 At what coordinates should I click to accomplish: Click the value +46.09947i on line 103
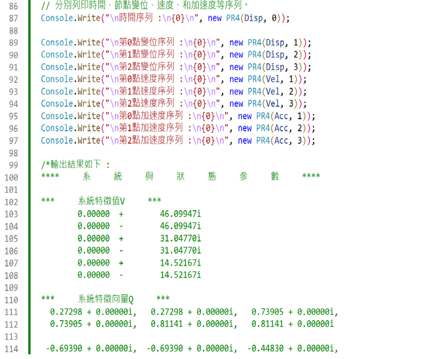(x=160, y=214)
